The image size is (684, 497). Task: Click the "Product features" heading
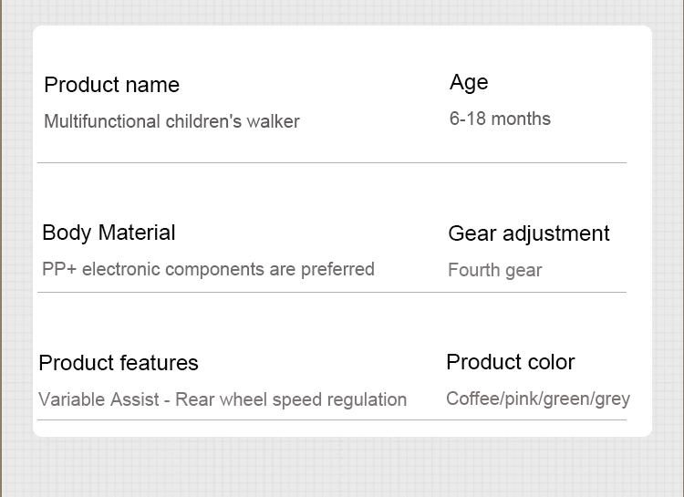[x=119, y=363]
